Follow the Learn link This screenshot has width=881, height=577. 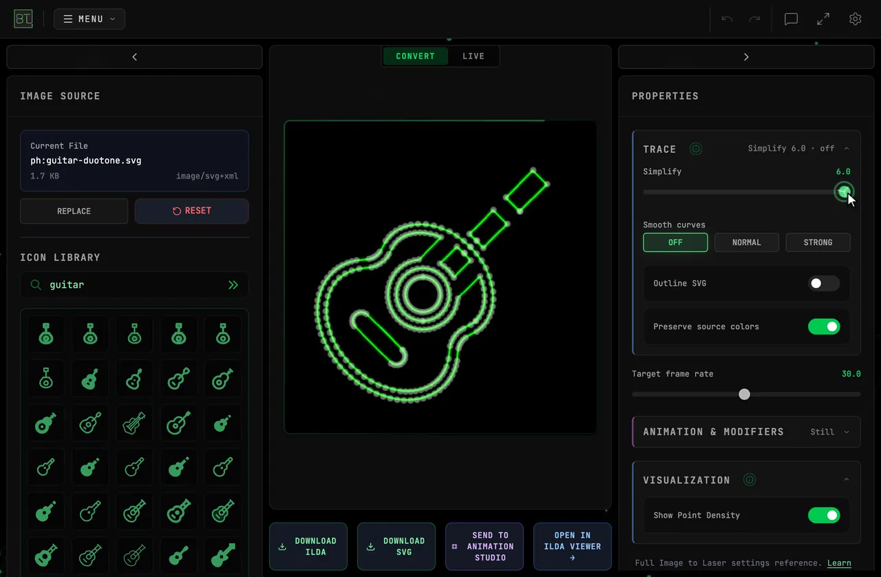839,563
